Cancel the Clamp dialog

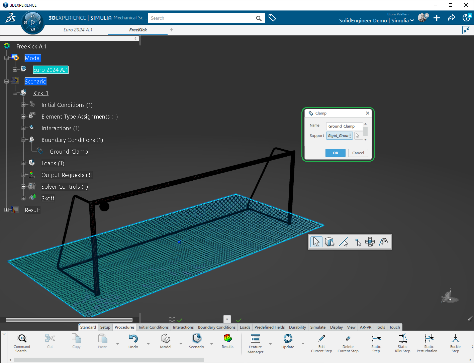tap(358, 153)
